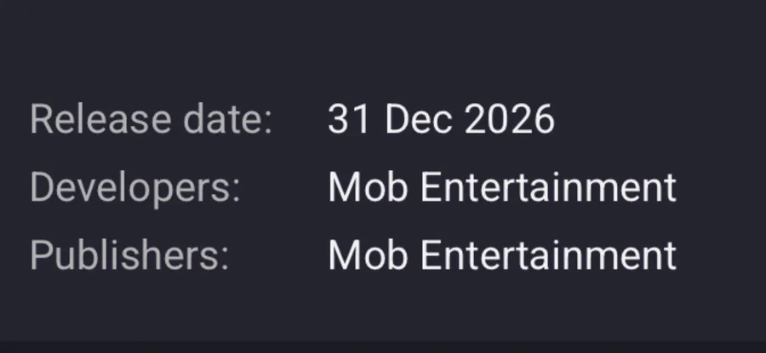
Task: Click the darker strip at the panel bottom
Action: tap(383, 347)
